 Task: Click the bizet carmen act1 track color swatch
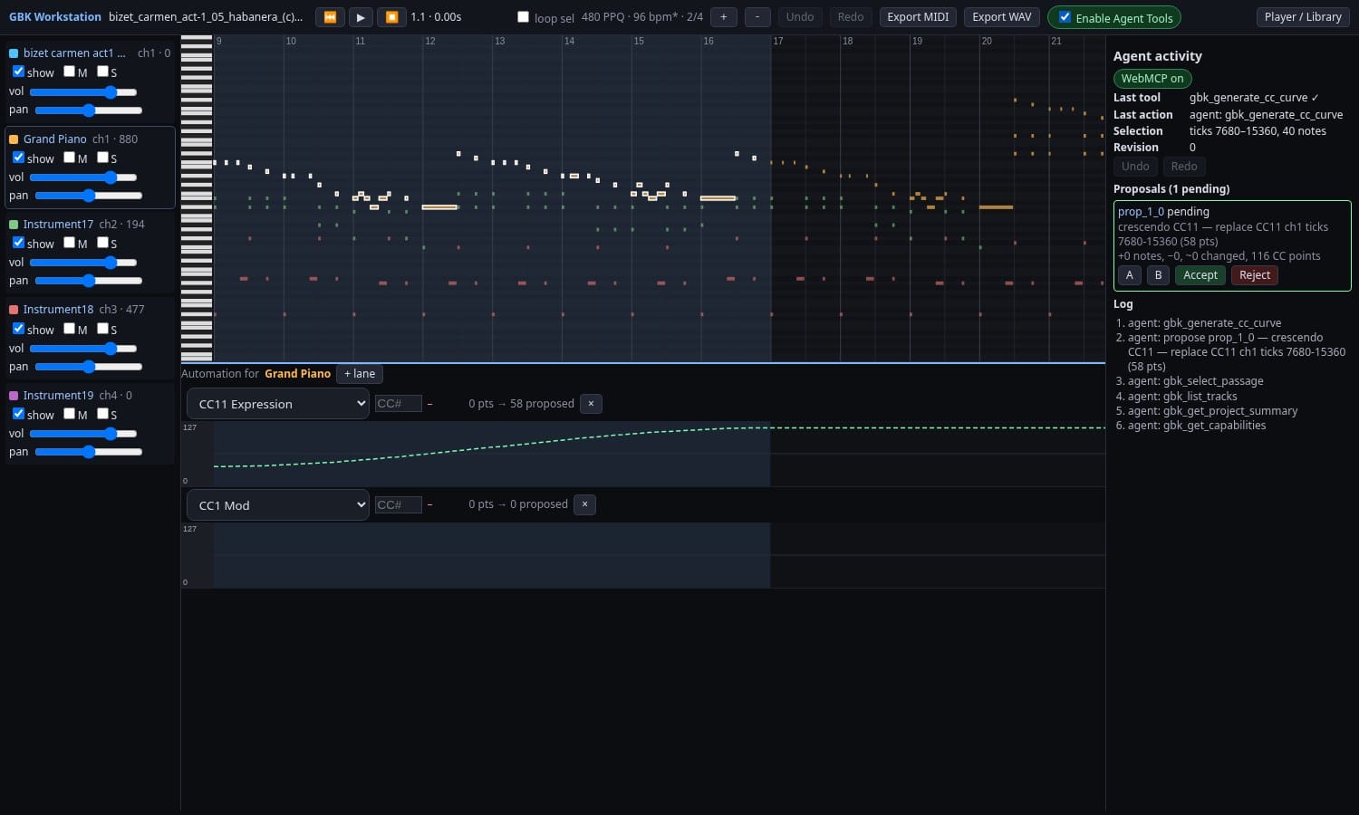(x=14, y=53)
